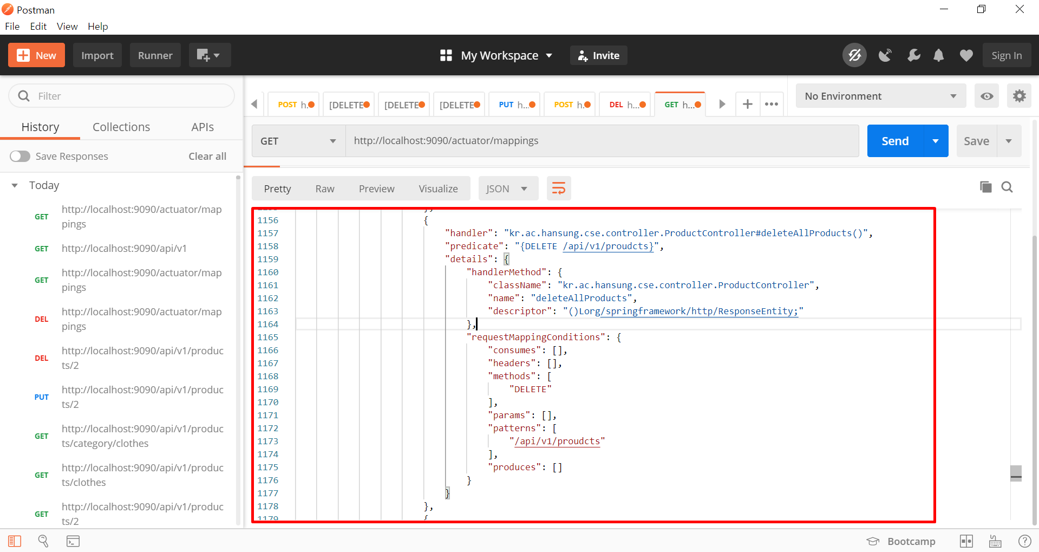This screenshot has width=1039, height=552.
Task: Open Find and Replace icon
Action: click(x=43, y=541)
